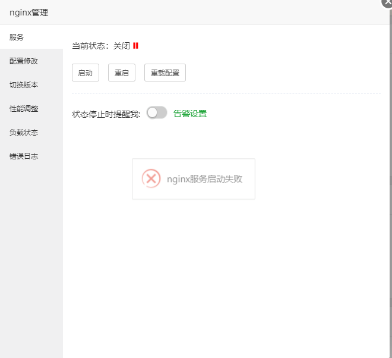Image resolution: width=392 pixels, height=358 pixels.
Task: Click the 重载配置 button
Action: point(165,73)
